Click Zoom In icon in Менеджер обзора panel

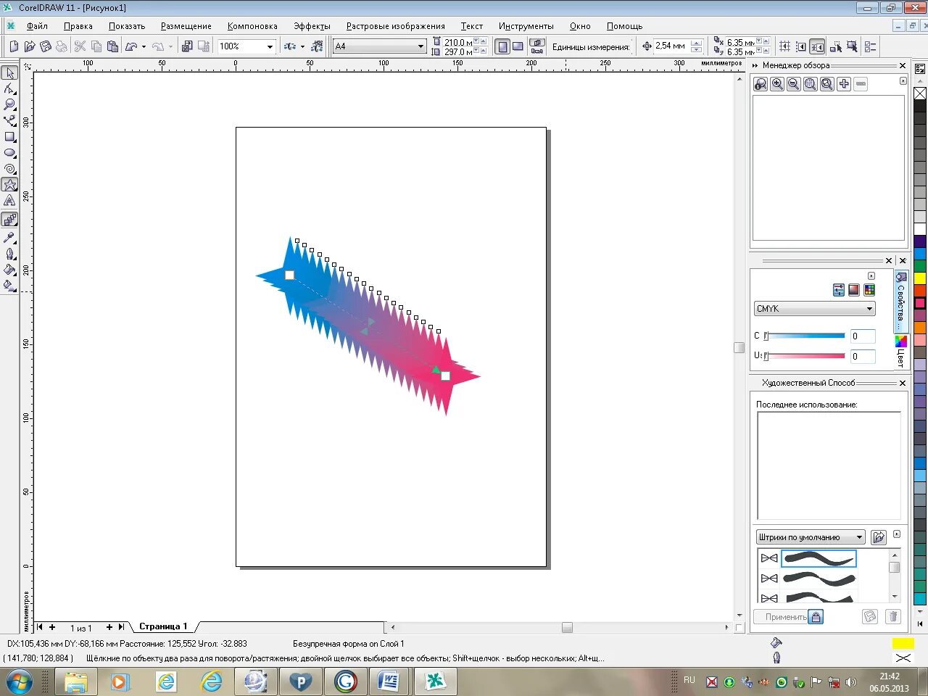click(777, 84)
